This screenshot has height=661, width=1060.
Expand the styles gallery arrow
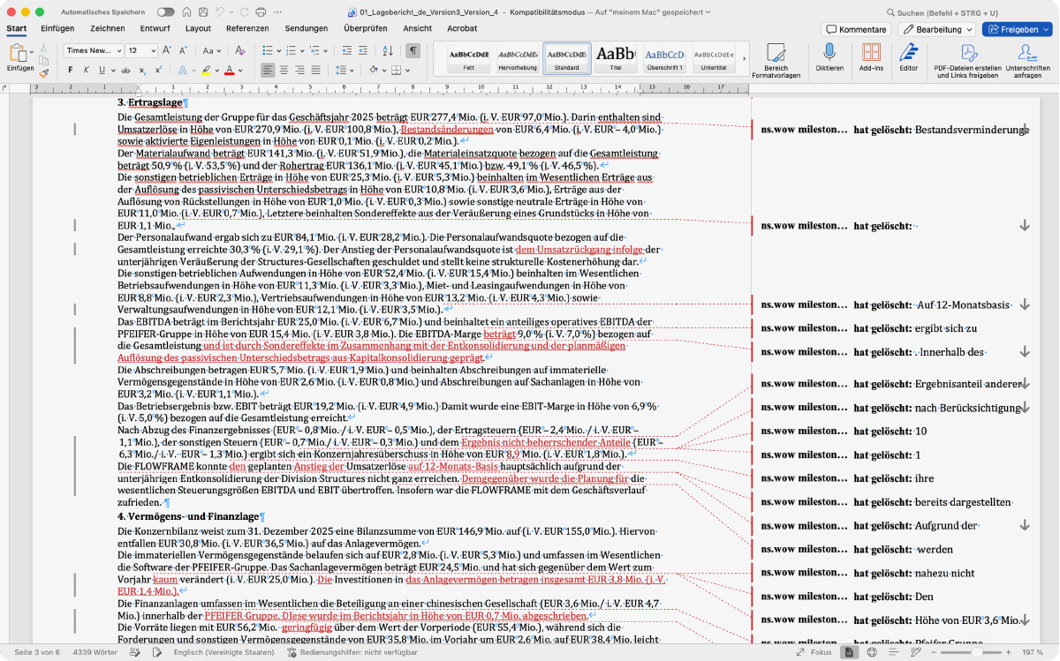pyautogui.click(x=744, y=58)
